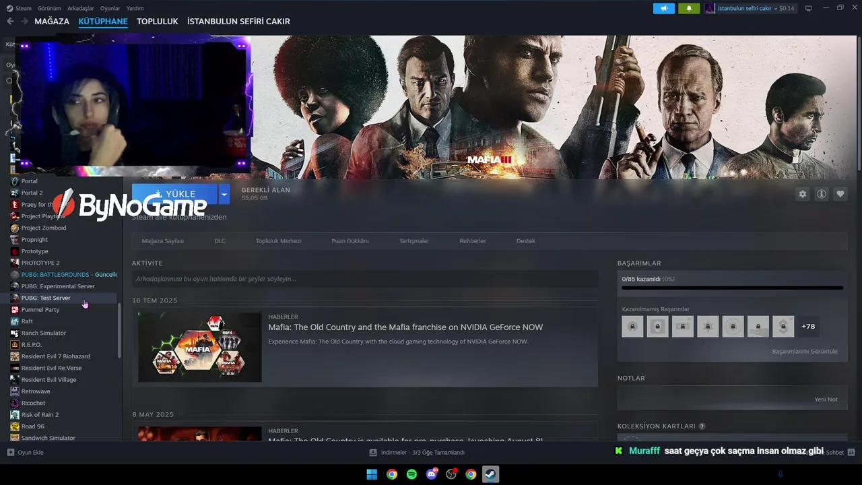Open the +78 remaining achievements
862x485 pixels.
[x=808, y=327]
